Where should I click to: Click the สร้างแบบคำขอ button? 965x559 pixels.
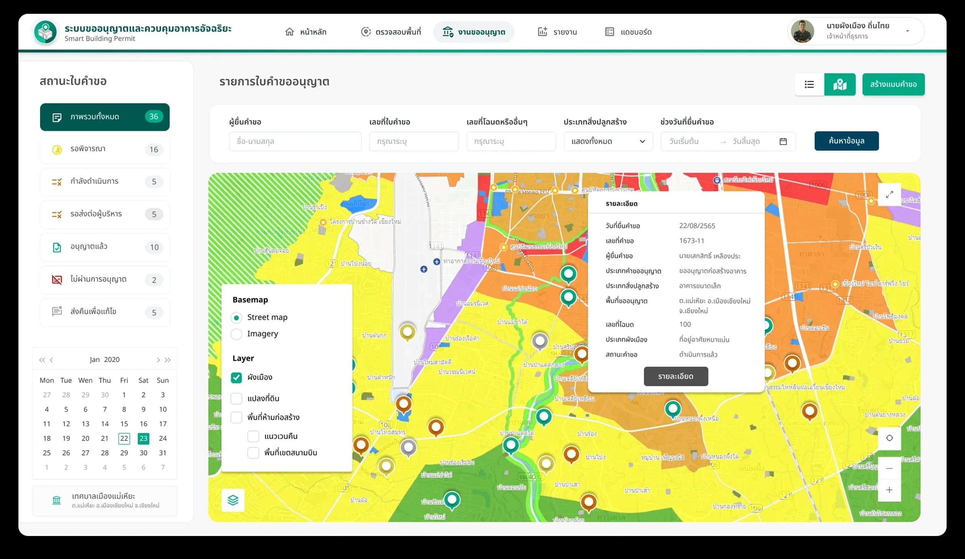[893, 84]
